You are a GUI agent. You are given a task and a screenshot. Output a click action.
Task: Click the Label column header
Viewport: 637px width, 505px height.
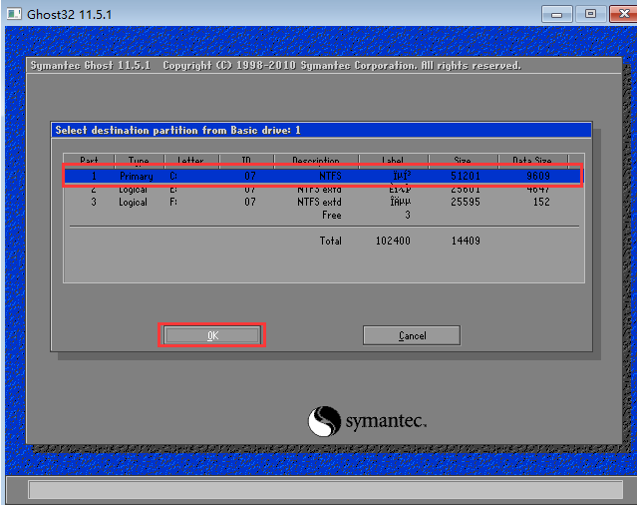click(393, 161)
